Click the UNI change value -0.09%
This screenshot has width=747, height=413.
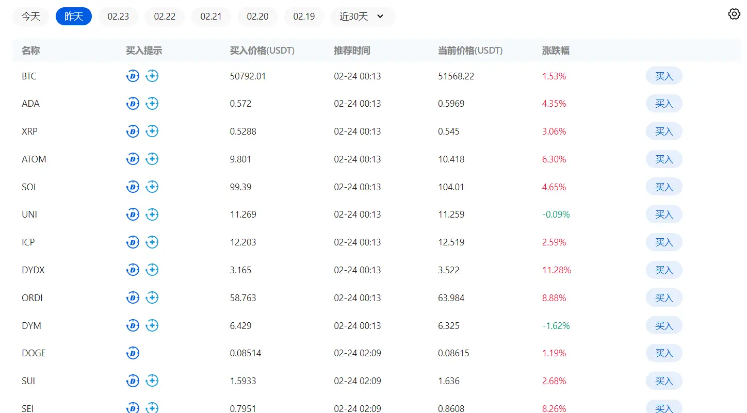click(x=556, y=214)
